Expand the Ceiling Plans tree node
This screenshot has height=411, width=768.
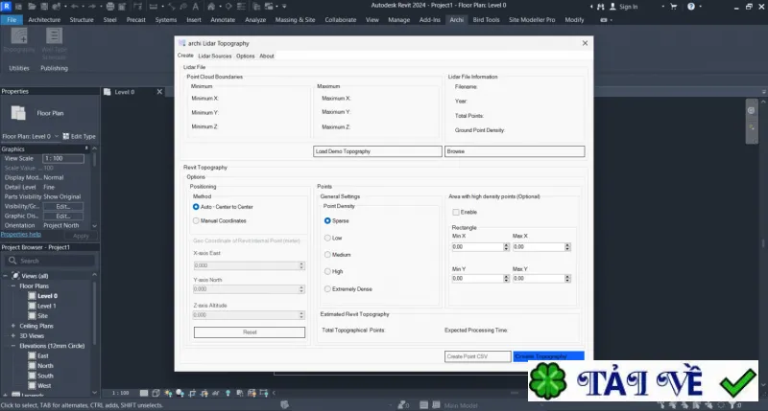click(x=13, y=326)
